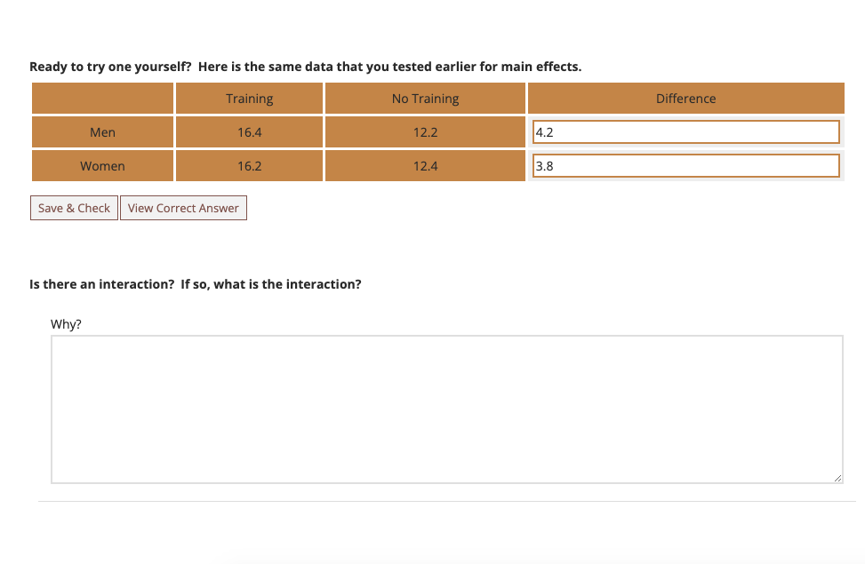
Task: Click the cell showing 12.4
Action: click(424, 165)
